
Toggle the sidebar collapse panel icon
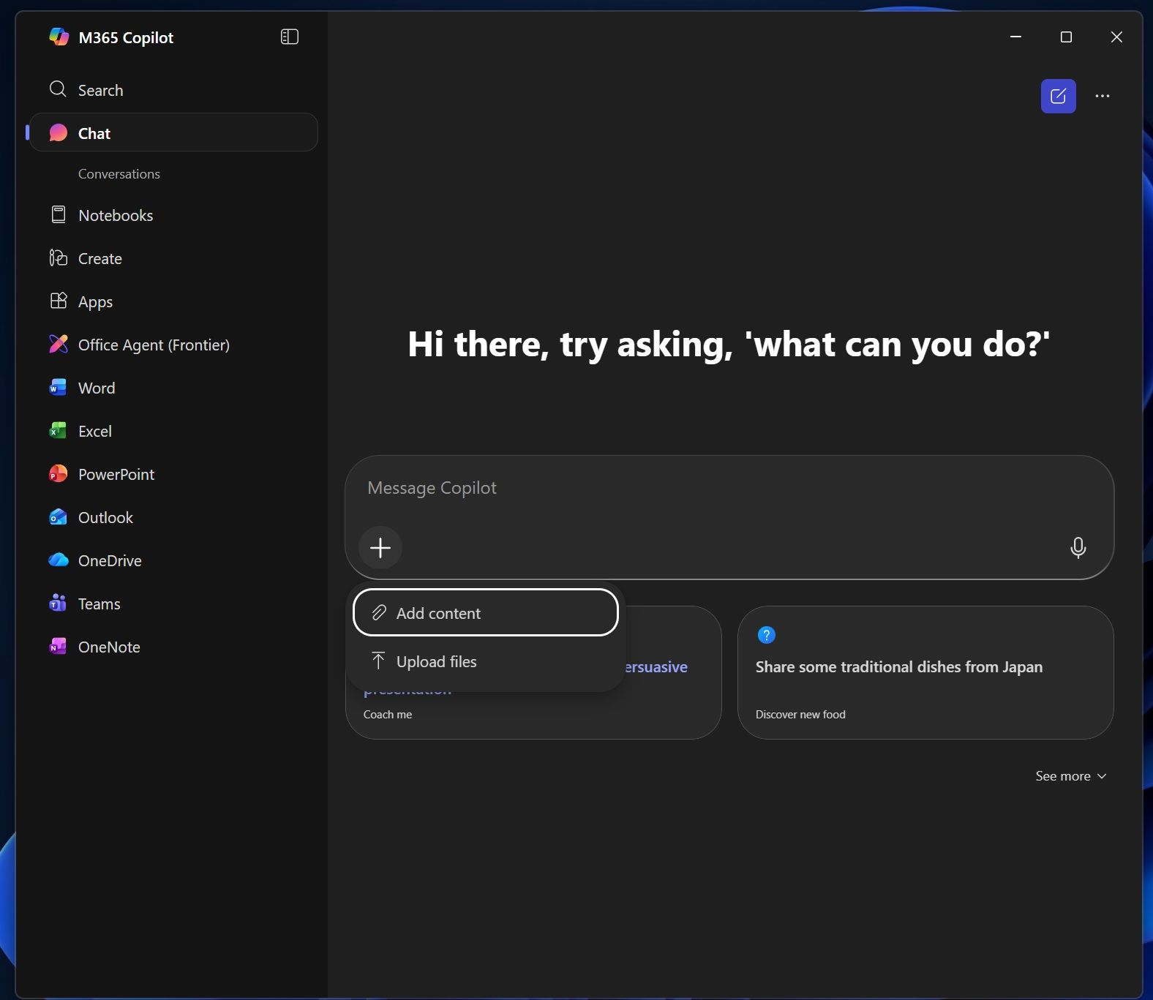click(x=290, y=37)
